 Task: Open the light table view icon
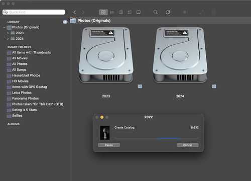point(139,12)
